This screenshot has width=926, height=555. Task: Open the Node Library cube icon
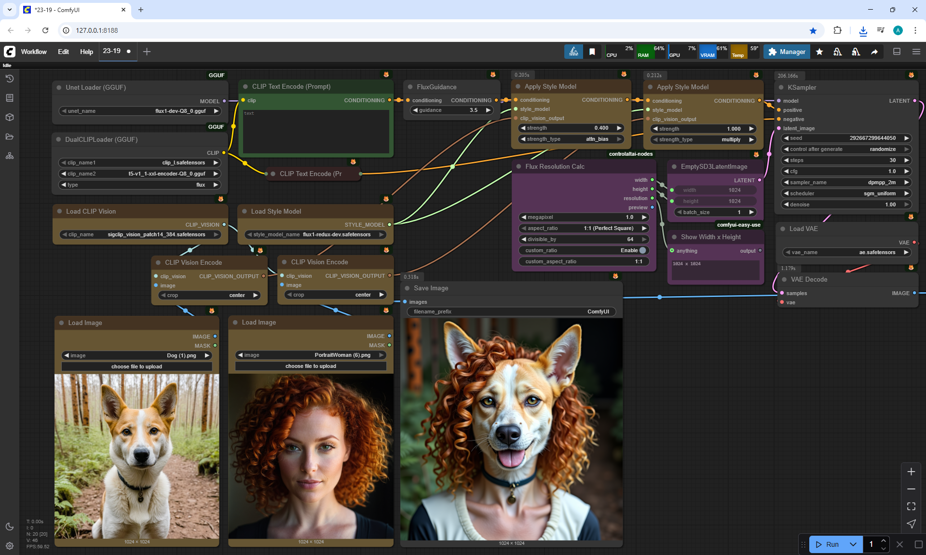pos(10,117)
